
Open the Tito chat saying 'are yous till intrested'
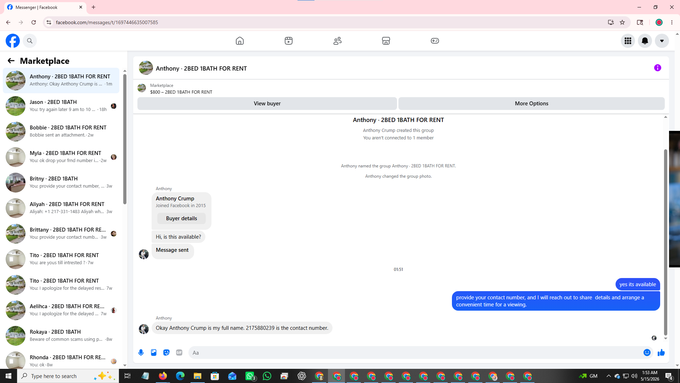click(61, 259)
